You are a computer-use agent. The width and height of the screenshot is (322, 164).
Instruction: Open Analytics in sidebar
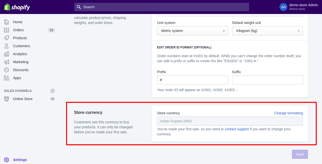tap(20, 54)
